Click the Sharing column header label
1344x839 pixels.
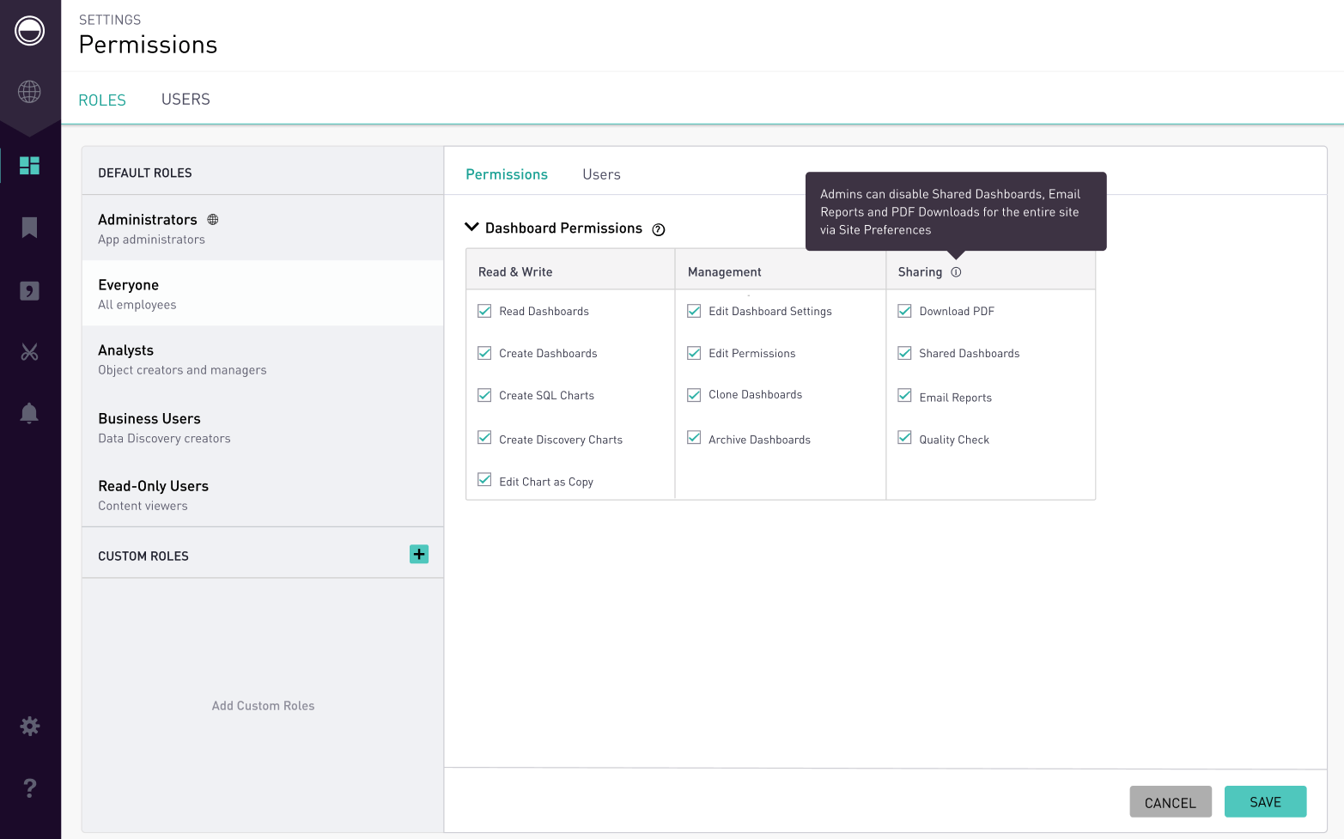(920, 272)
